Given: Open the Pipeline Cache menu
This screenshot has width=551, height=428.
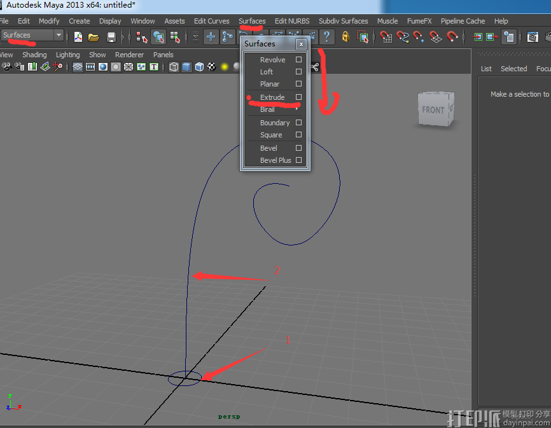Looking at the screenshot, I should coord(463,21).
